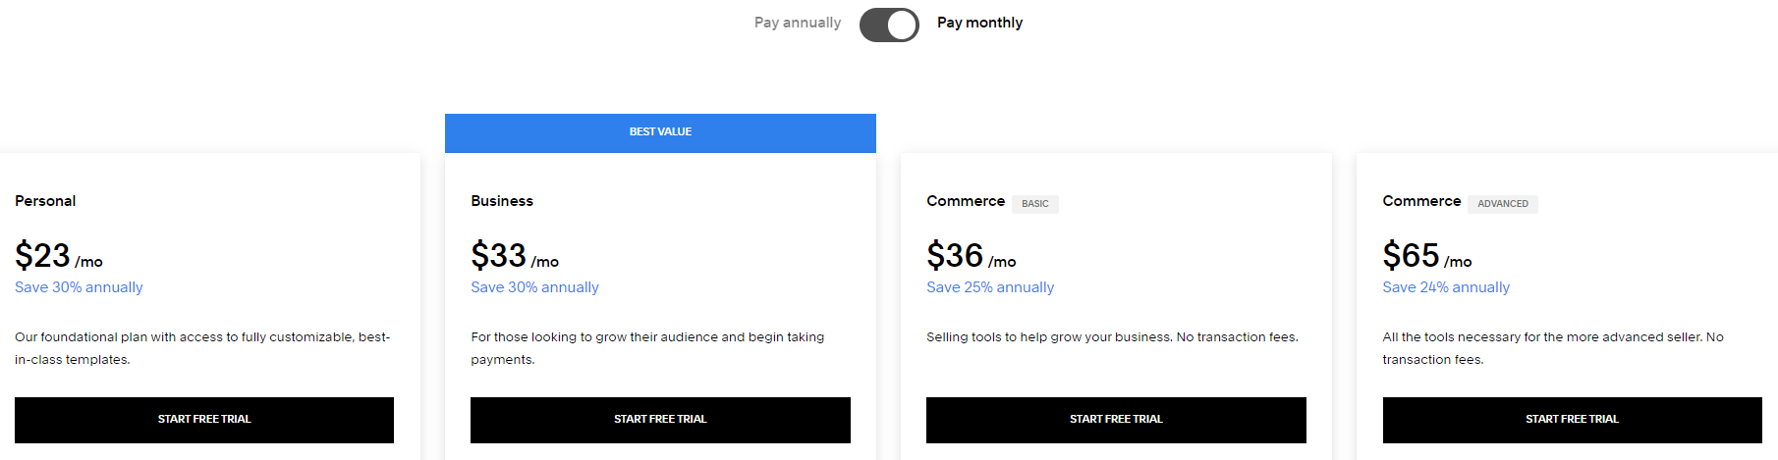
Task: Start free trial for Commerce Advanced plan
Action: click(1572, 420)
